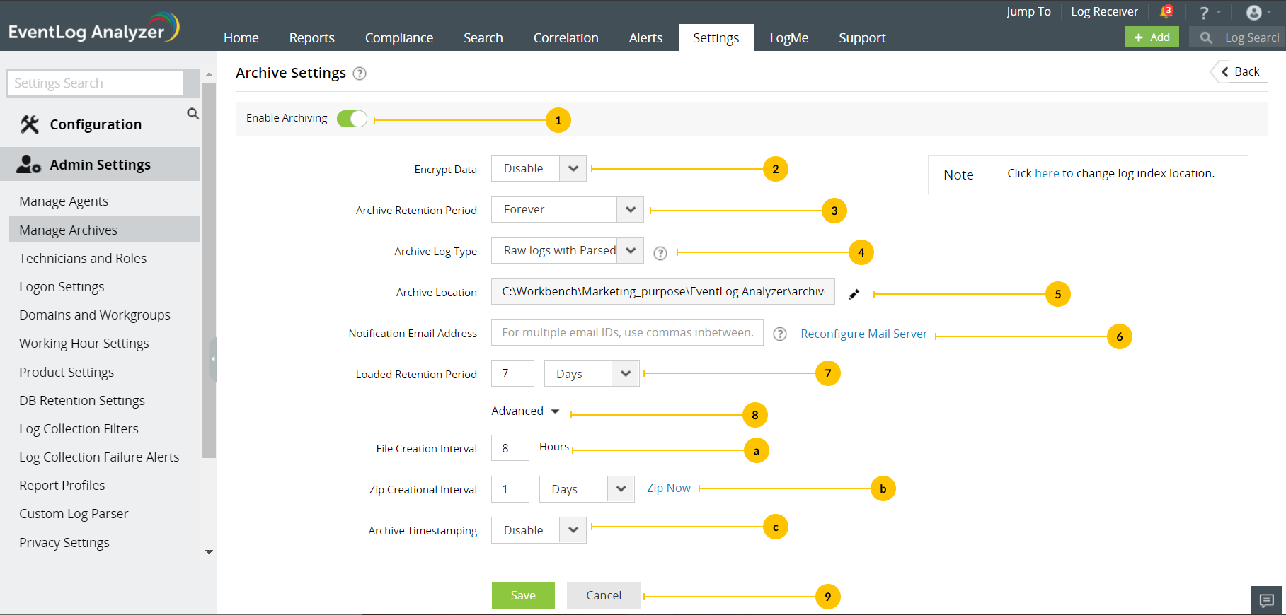The image size is (1286, 615).
Task: Open the Alerts tab
Action: [x=646, y=37]
